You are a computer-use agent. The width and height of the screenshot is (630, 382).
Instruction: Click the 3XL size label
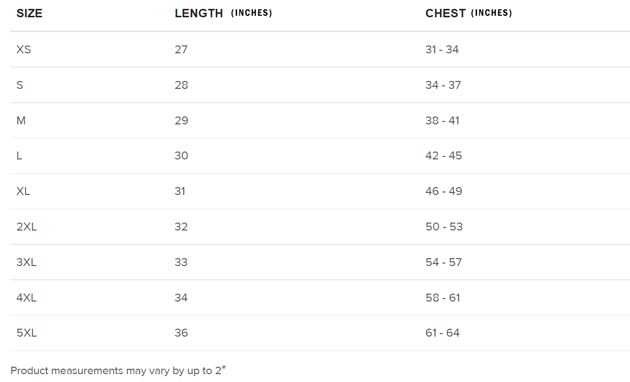[27, 262]
